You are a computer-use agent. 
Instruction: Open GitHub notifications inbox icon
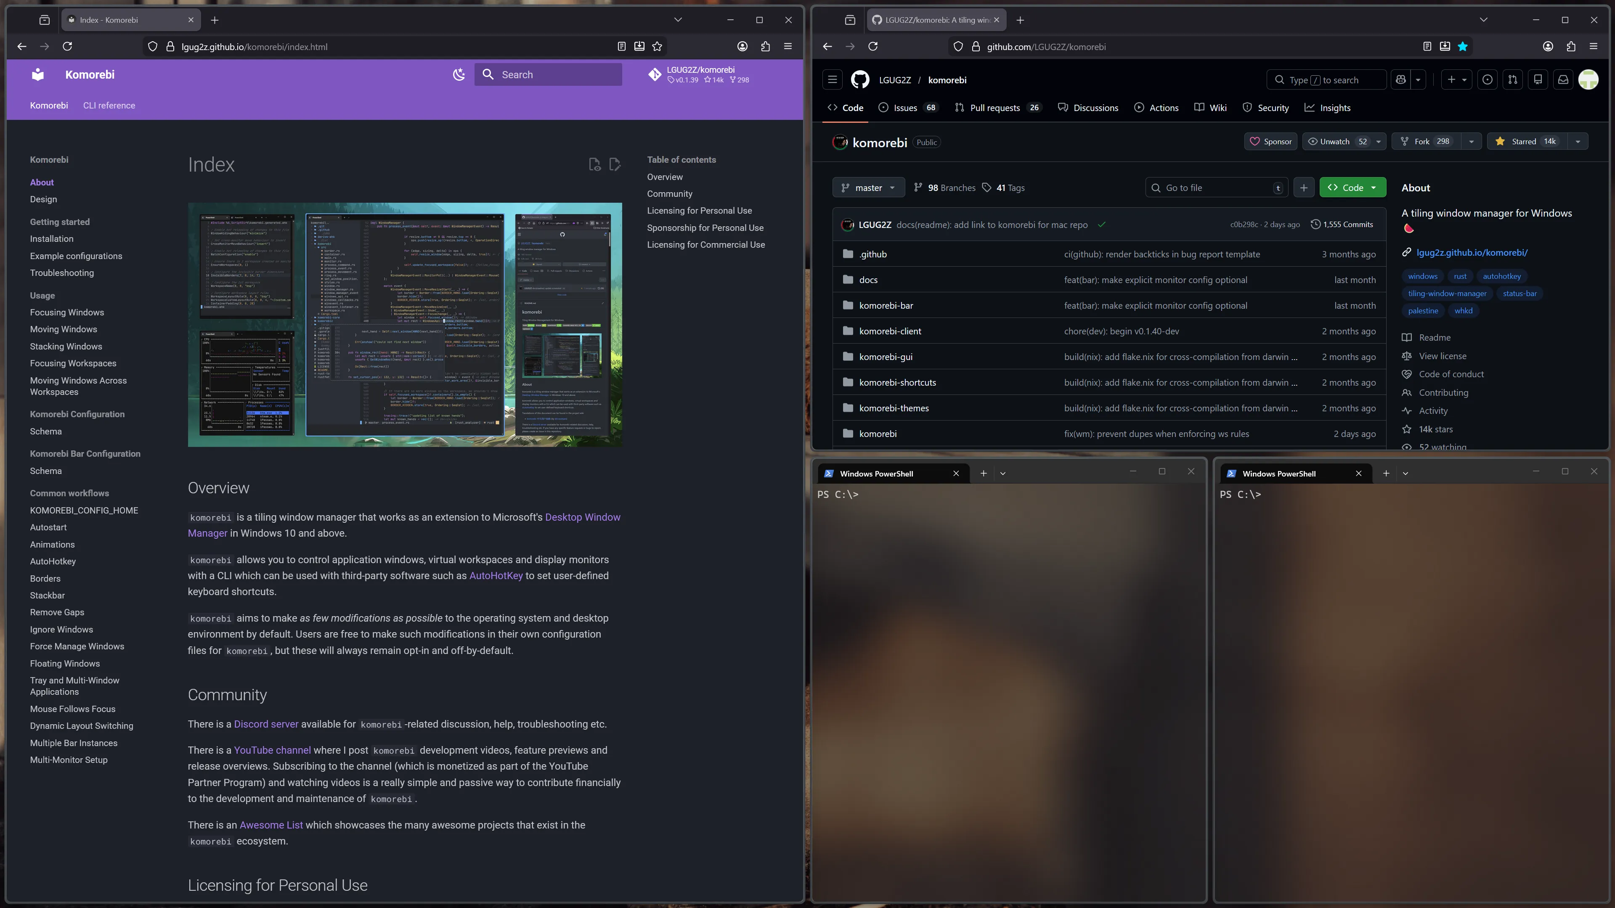pos(1563,79)
